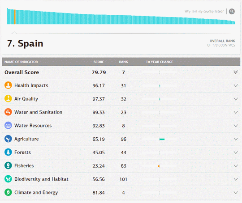The width and height of the screenshot is (242, 203).
Task: Expand the Water and Sanitation chevron
Action: point(236,112)
